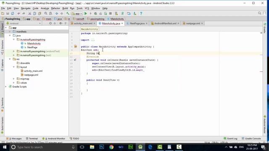269x151 pixels.
Task: Click the Save All toolbar icon
Action: tap(8, 13)
